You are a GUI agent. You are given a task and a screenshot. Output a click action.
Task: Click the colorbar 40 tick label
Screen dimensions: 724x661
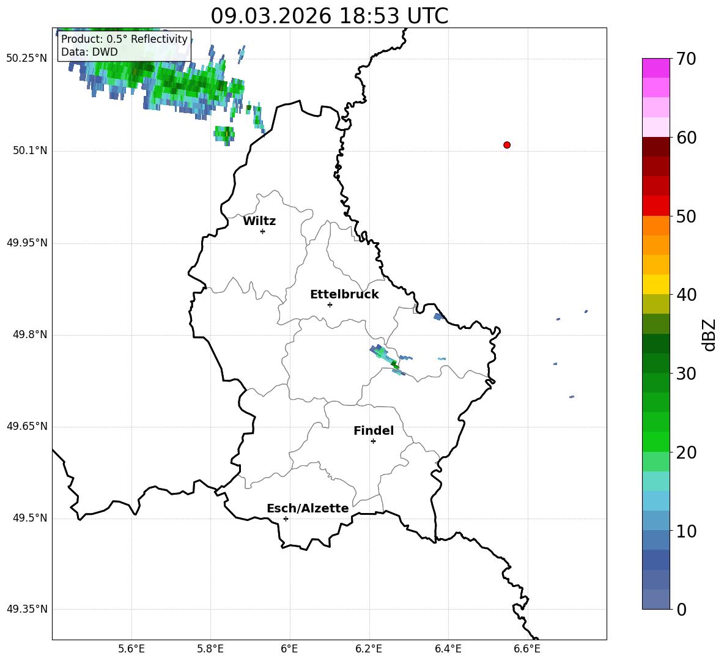(686, 295)
